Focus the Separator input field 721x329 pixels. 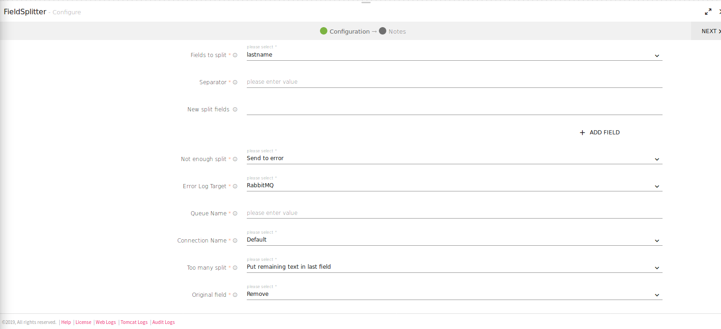pyautogui.click(x=454, y=82)
